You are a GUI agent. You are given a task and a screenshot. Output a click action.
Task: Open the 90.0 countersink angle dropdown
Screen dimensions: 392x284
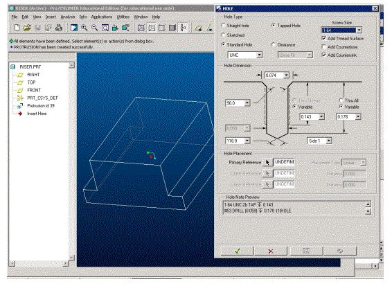pos(247,103)
